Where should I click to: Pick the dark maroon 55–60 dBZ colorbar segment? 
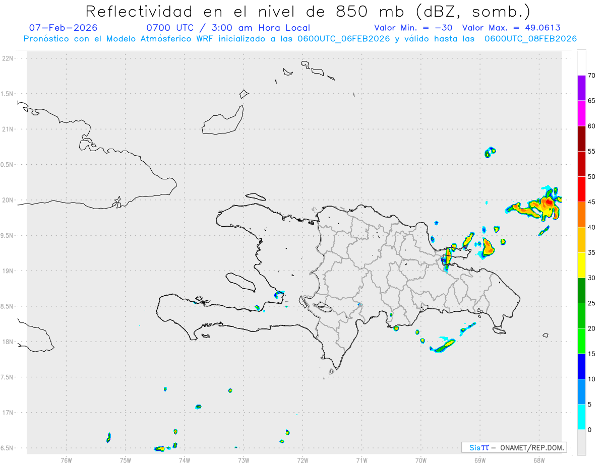[581, 139]
